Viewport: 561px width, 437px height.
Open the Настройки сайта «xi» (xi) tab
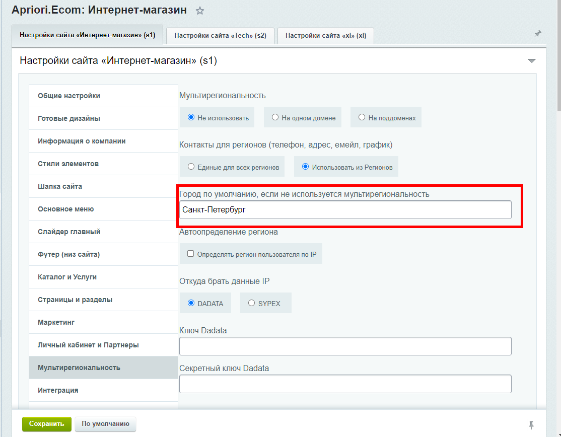(x=325, y=35)
